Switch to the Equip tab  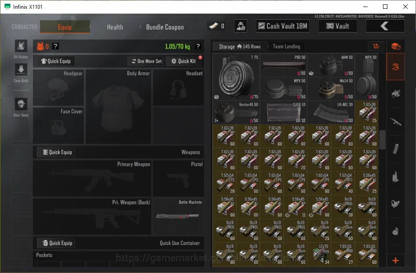coord(65,27)
